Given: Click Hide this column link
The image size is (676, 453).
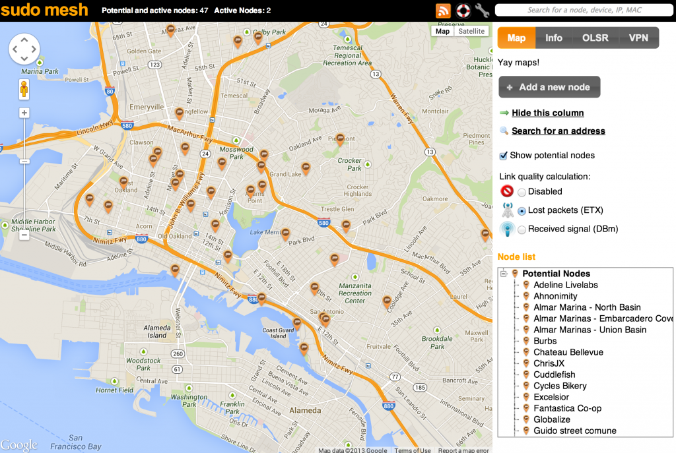Looking at the screenshot, I should pos(547,113).
